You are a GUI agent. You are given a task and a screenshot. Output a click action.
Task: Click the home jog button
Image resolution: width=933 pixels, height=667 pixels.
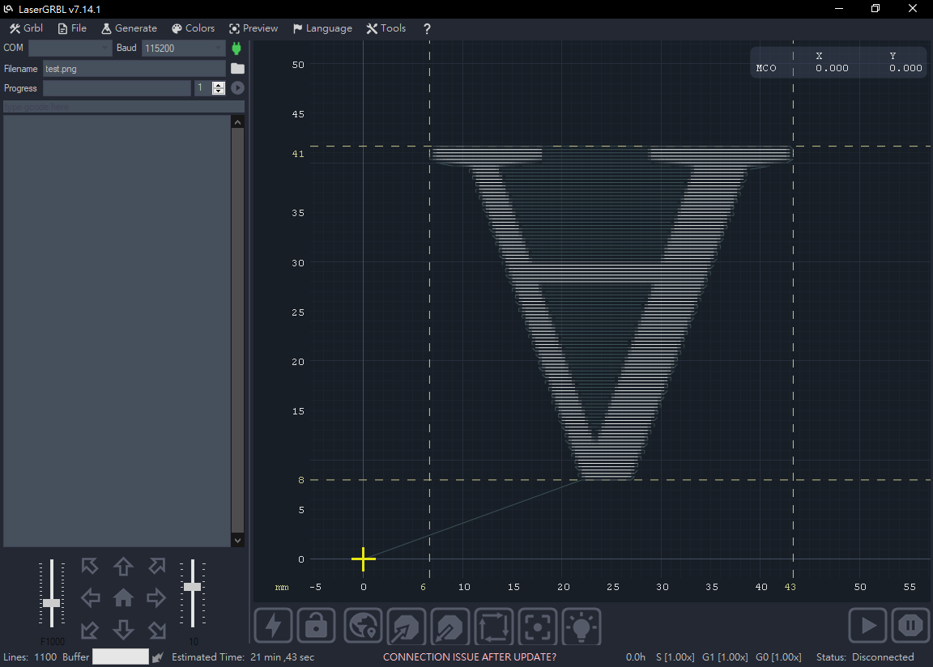tap(123, 597)
